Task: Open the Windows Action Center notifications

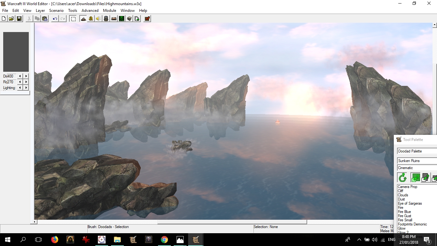Action: coord(427,240)
